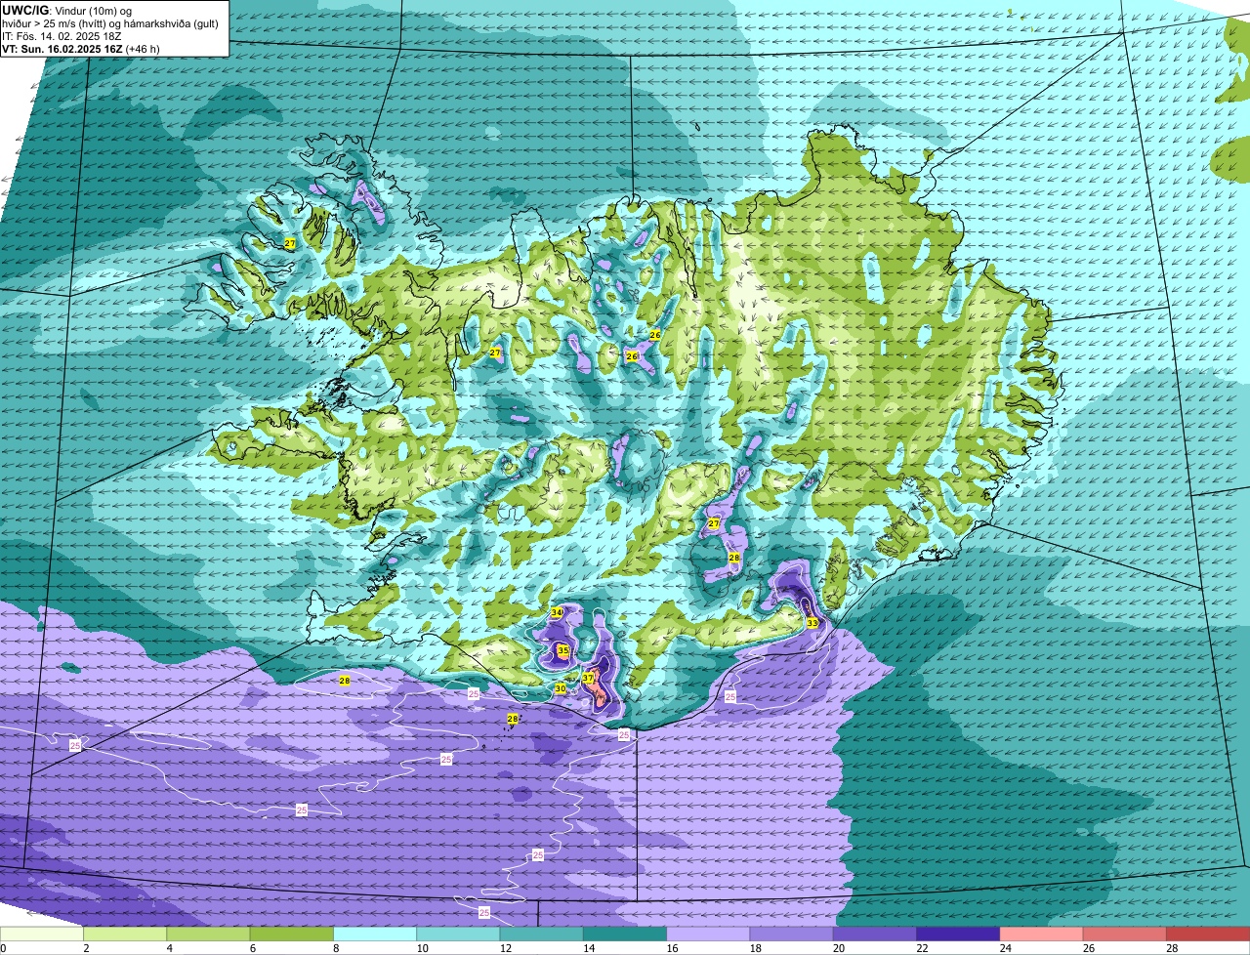Click the scale label '10' on the color bar
1250x955 pixels.
click(x=421, y=948)
